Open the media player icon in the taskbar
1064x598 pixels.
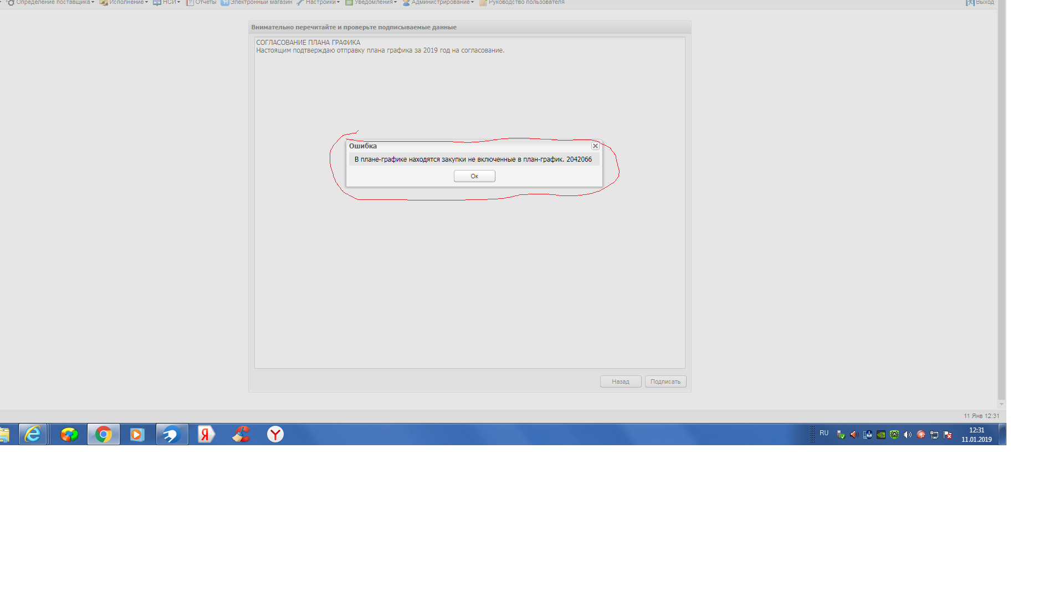pyautogui.click(x=137, y=434)
